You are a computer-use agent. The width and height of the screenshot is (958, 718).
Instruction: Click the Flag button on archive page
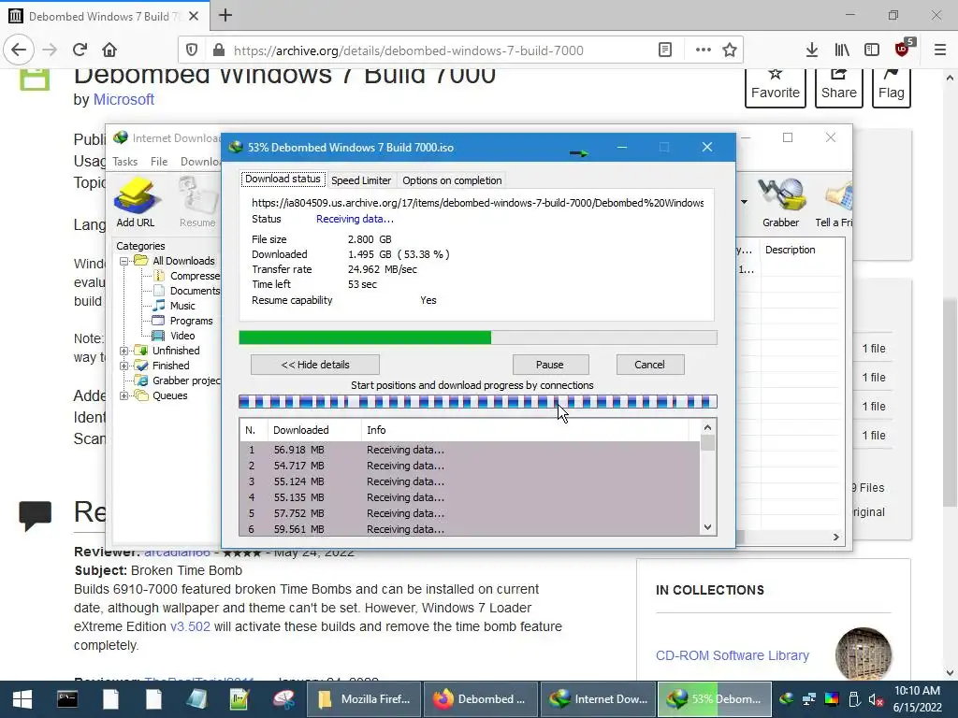pos(891,87)
